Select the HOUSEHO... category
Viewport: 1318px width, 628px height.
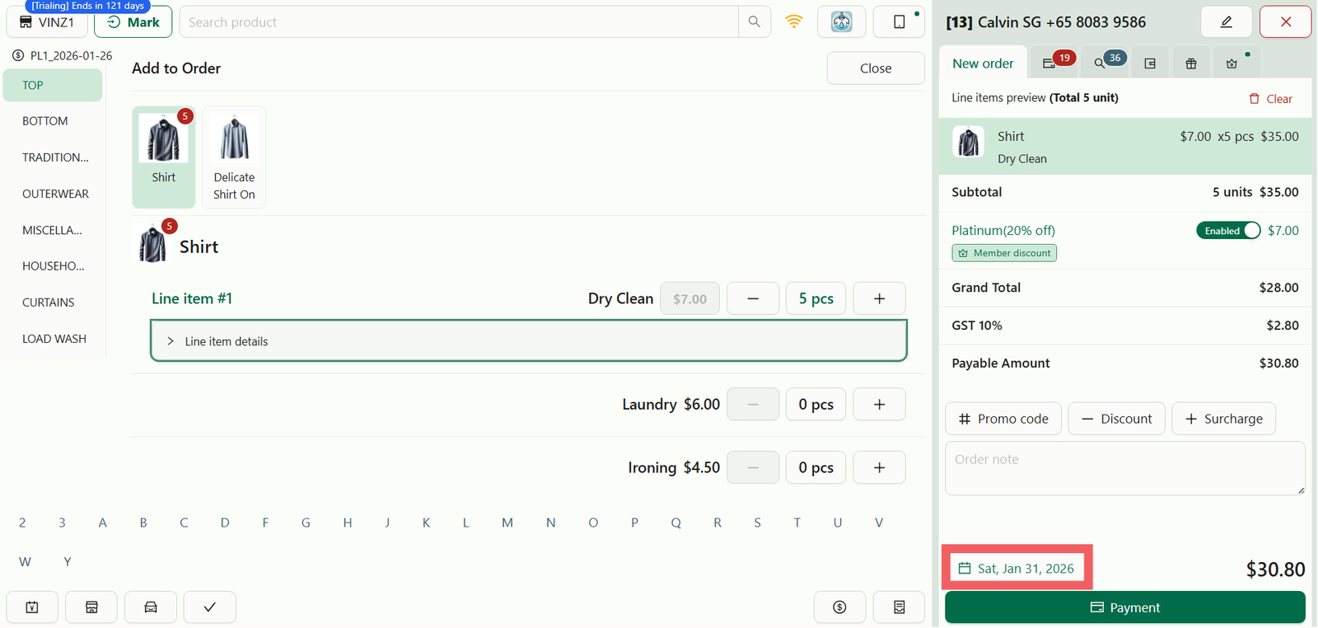click(53, 266)
